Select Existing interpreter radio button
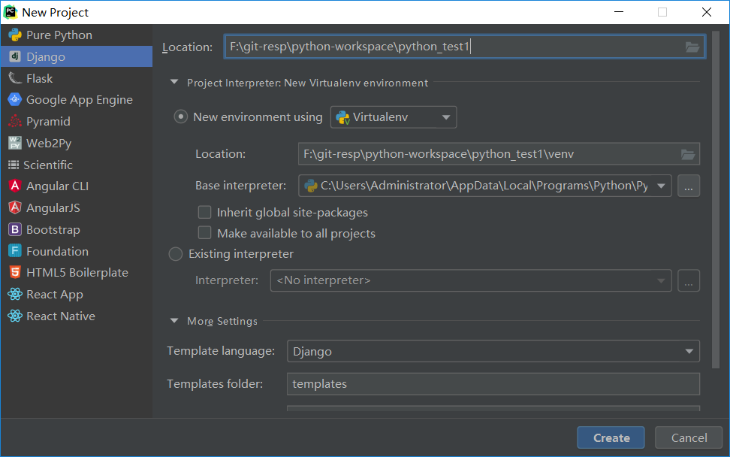The width and height of the screenshot is (730, 457). [176, 254]
